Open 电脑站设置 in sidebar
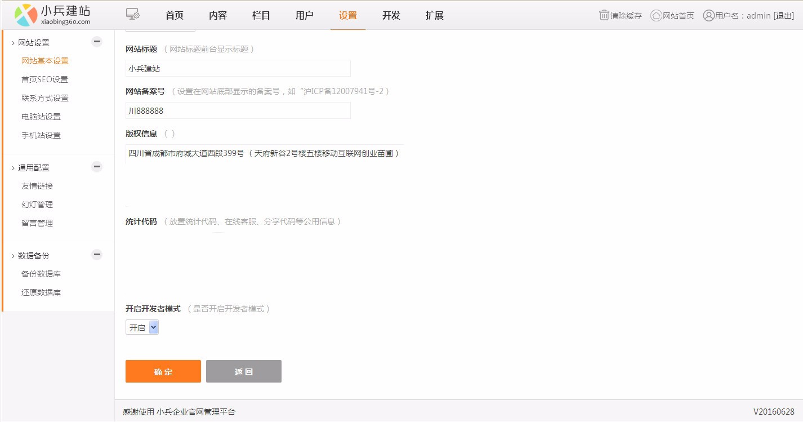This screenshot has height=422, width=803. pyautogui.click(x=41, y=117)
